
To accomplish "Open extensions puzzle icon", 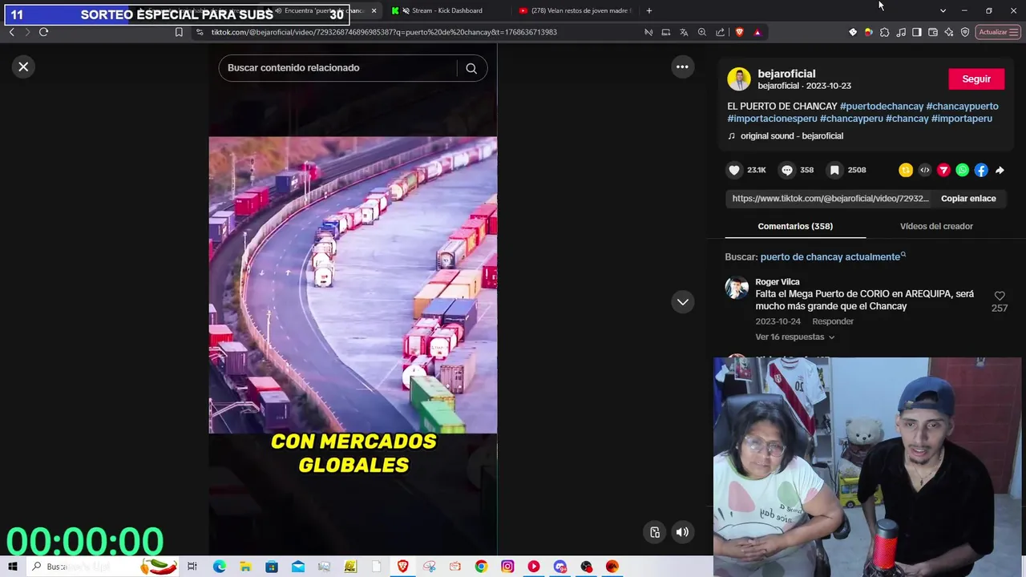I will (885, 32).
